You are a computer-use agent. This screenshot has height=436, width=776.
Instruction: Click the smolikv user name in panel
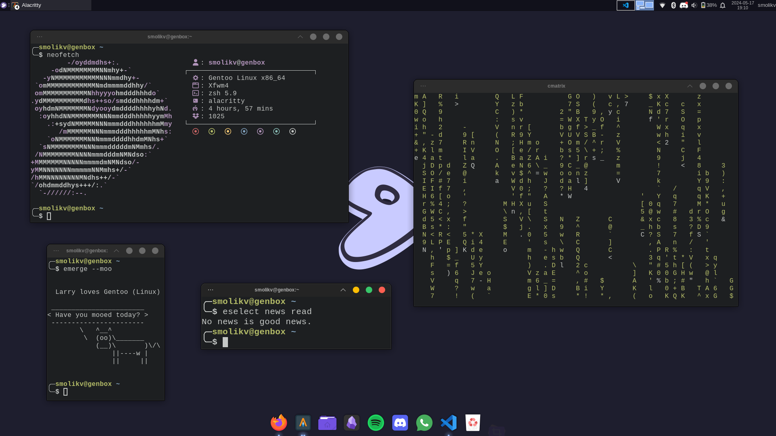(x=766, y=5)
